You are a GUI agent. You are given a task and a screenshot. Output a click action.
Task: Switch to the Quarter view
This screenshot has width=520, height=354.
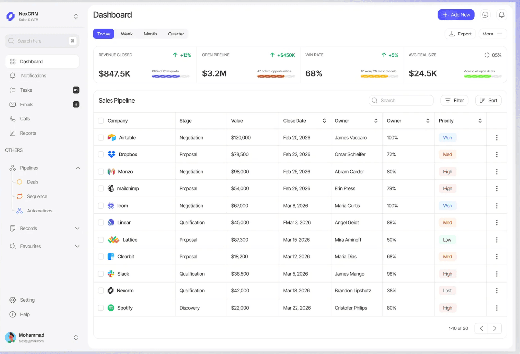pyautogui.click(x=176, y=34)
